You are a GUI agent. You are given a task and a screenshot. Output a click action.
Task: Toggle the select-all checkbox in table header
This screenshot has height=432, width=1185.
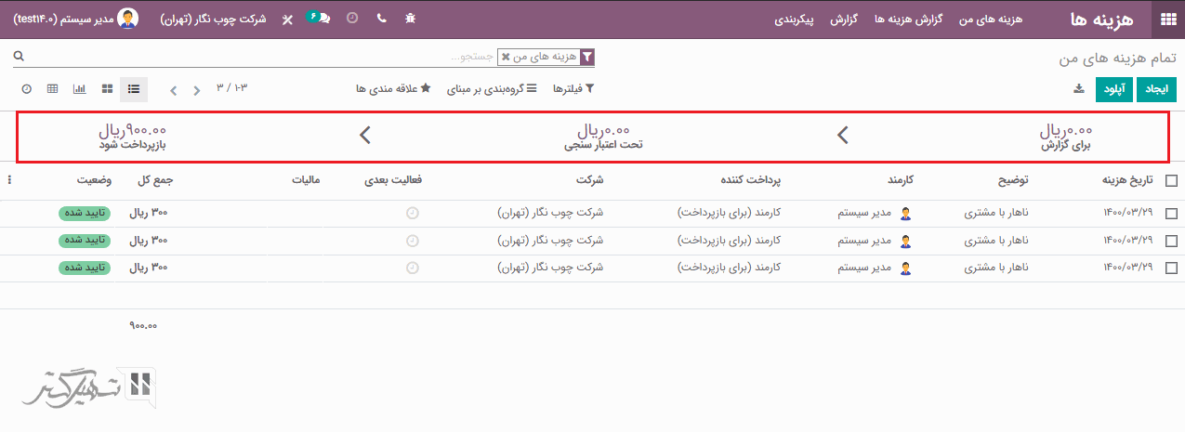(x=1170, y=181)
